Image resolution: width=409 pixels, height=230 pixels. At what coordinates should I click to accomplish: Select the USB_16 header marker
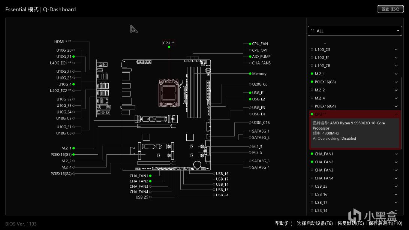214,174
